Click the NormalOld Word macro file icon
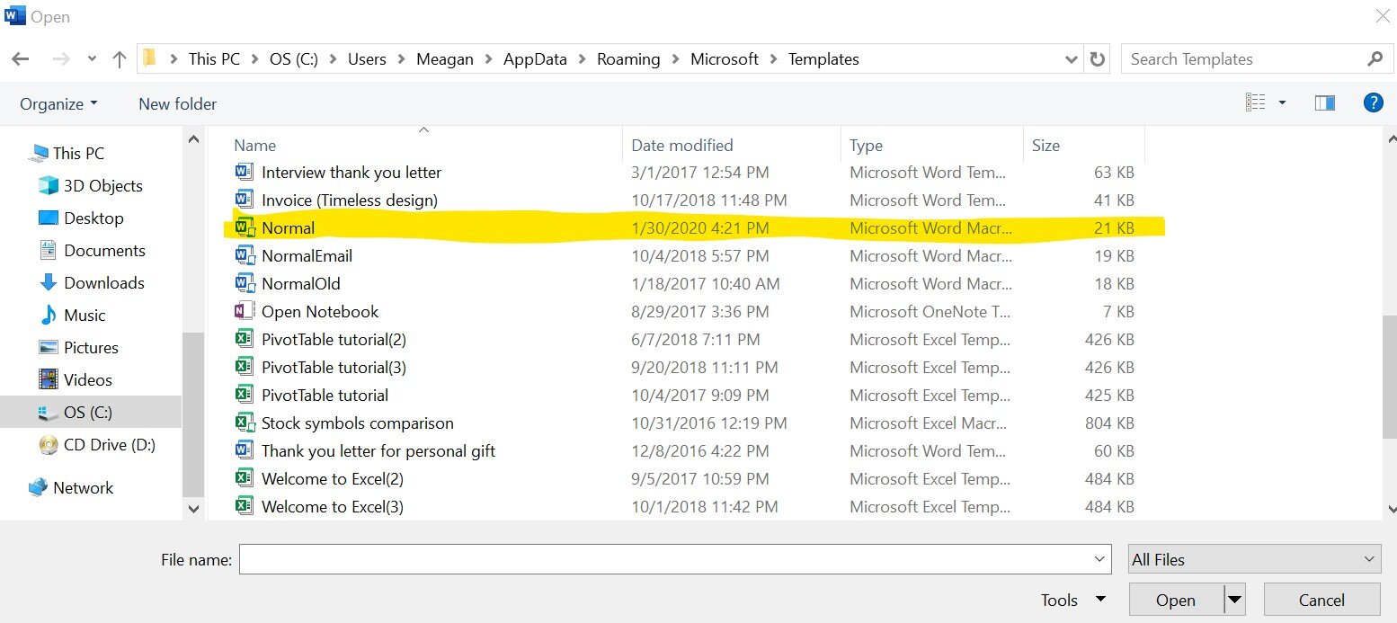 click(x=245, y=284)
